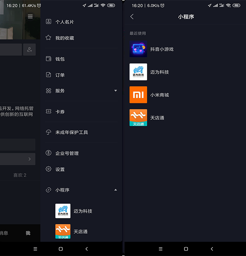Tap the add friend icon button
The width and height of the screenshot is (246, 256).
pyautogui.click(x=29, y=50)
